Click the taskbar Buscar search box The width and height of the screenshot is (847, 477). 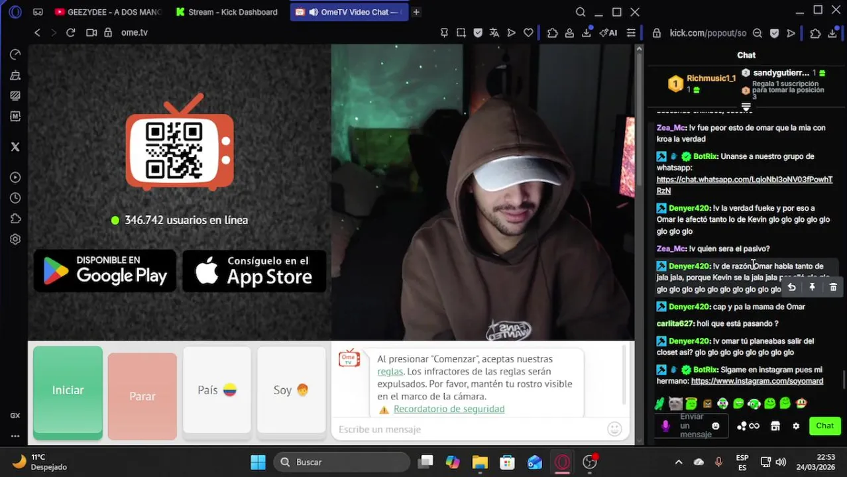coord(343,462)
